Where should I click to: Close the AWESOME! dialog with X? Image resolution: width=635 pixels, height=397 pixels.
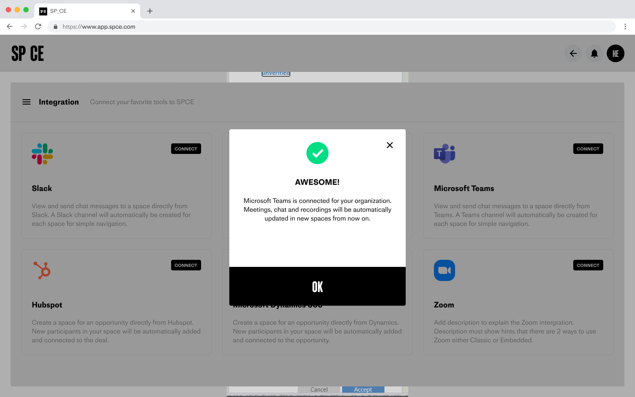pos(390,145)
